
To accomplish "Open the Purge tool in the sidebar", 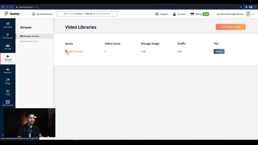I will click(x=8, y=81).
